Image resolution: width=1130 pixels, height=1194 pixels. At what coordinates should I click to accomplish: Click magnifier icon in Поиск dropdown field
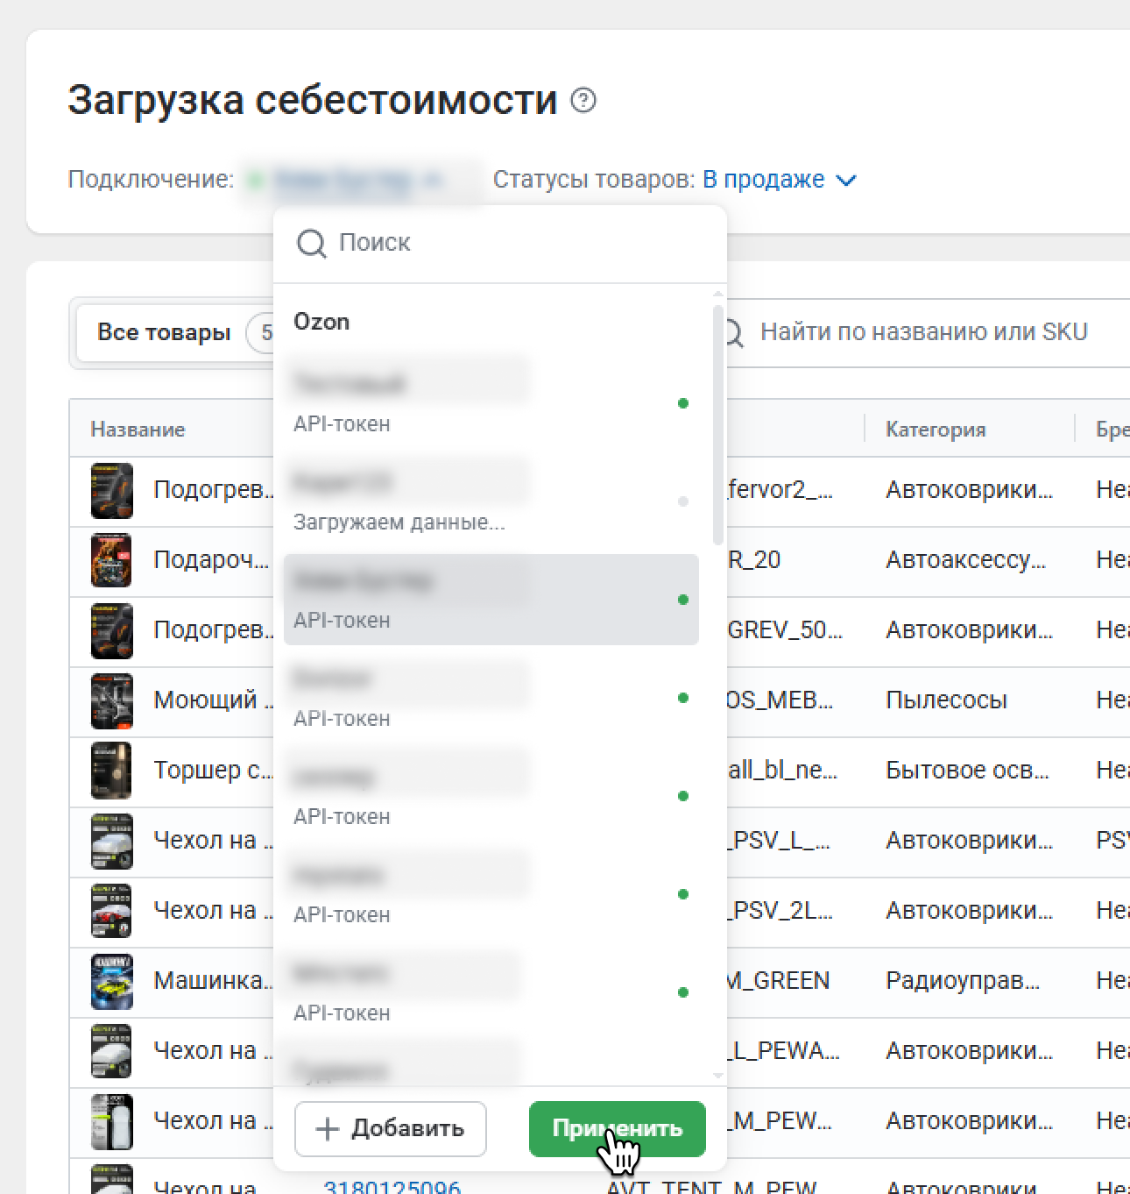click(311, 243)
